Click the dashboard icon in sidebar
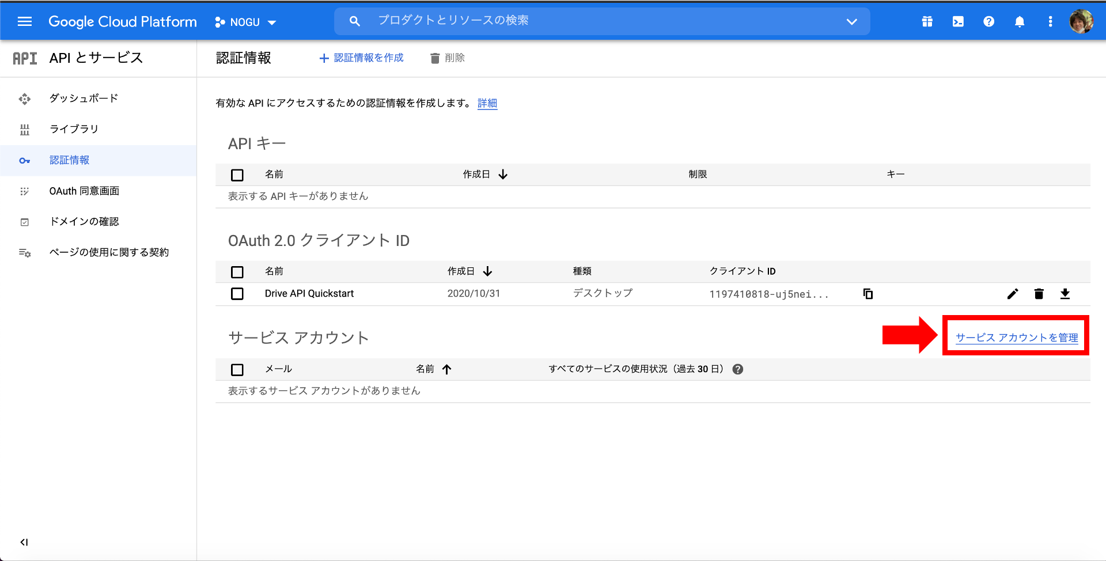The width and height of the screenshot is (1106, 561). [25, 99]
